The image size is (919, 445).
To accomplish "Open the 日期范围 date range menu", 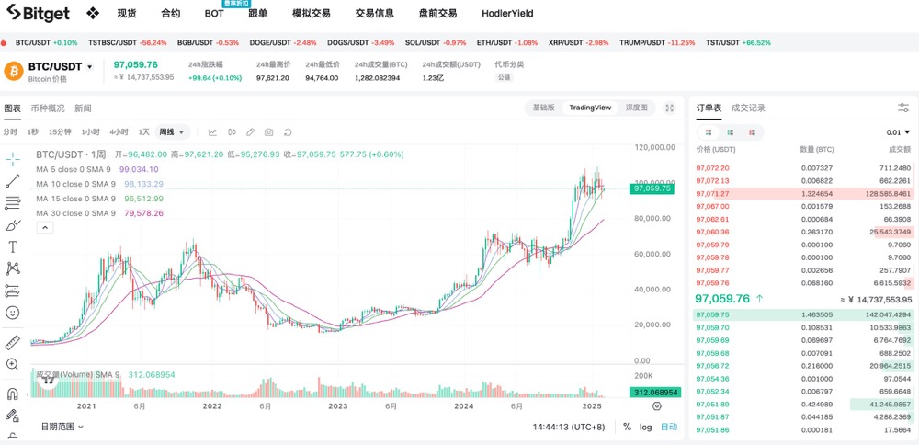I will pos(62,427).
